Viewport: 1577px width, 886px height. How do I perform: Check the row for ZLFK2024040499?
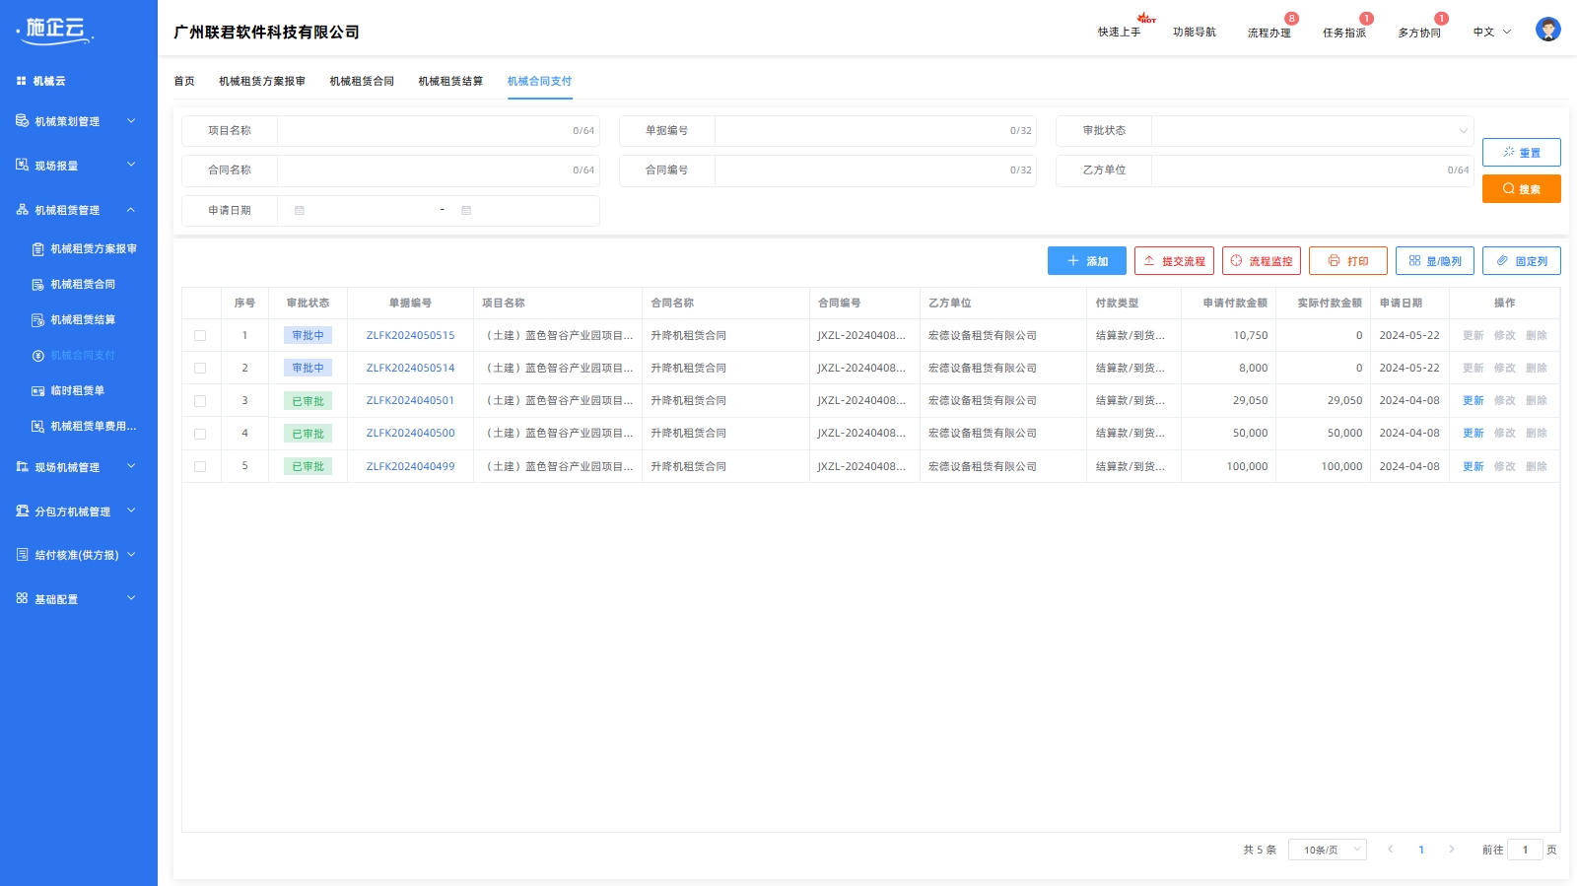coord(200,466)
